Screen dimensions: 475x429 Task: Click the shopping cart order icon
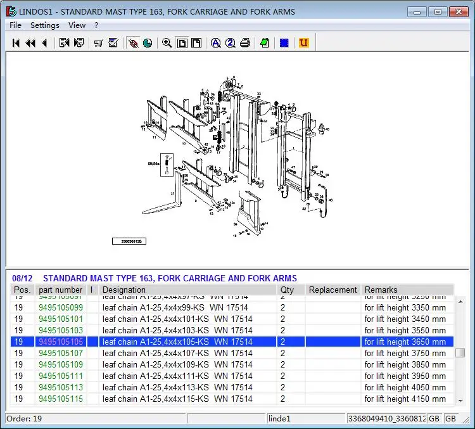click(98, 43)
